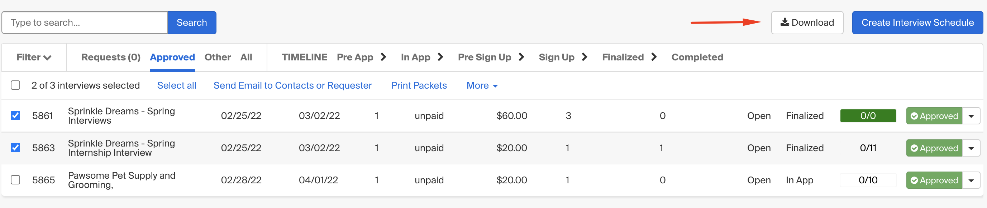Open status dropdown arrow for interview 5863
This screenshot has width=987, height=208.
coord(971,148)
